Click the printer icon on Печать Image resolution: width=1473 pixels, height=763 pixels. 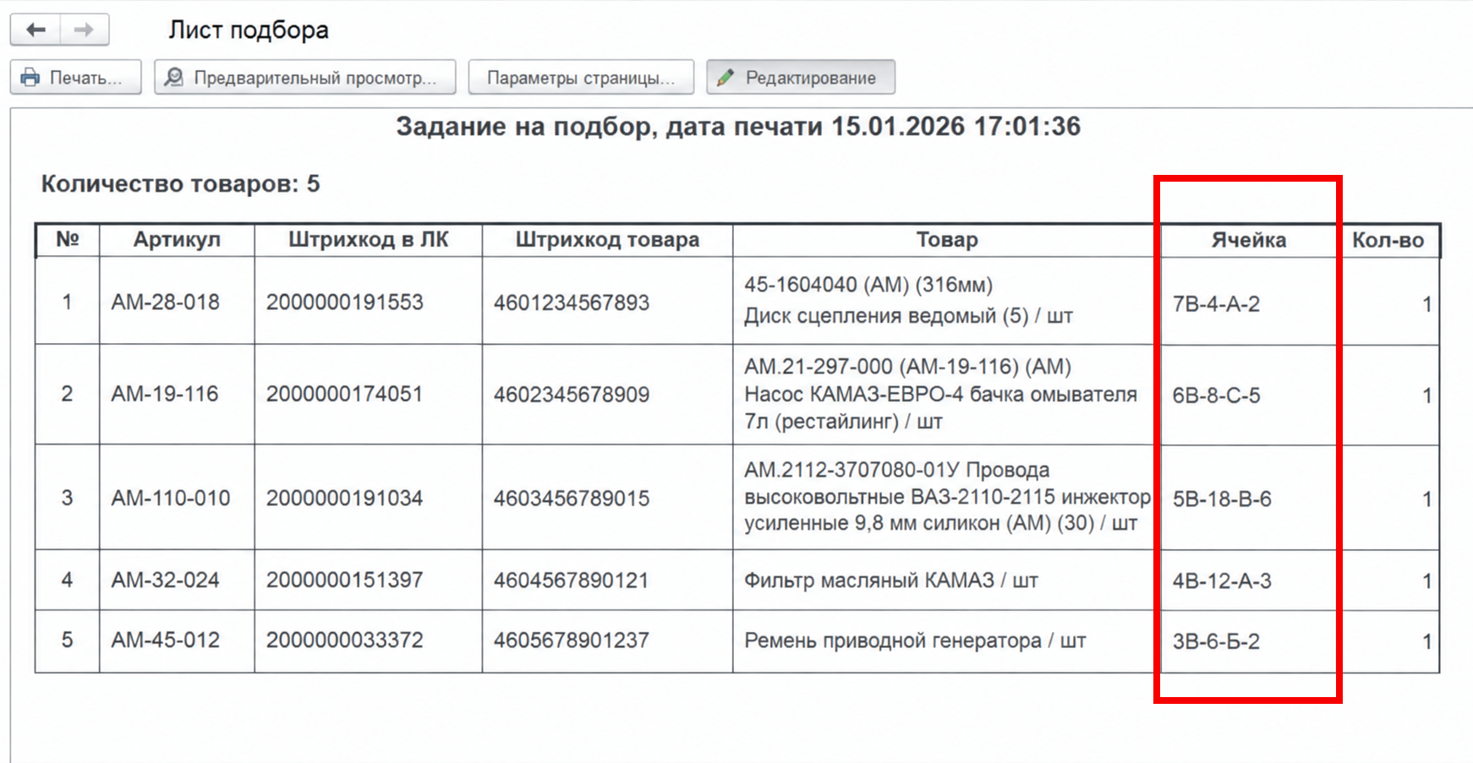point(30,78)
